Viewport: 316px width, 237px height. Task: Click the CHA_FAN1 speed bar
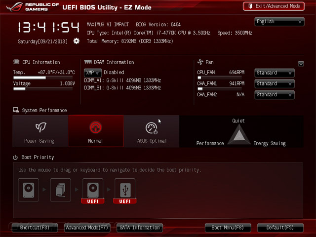click(x=219, y=89)
